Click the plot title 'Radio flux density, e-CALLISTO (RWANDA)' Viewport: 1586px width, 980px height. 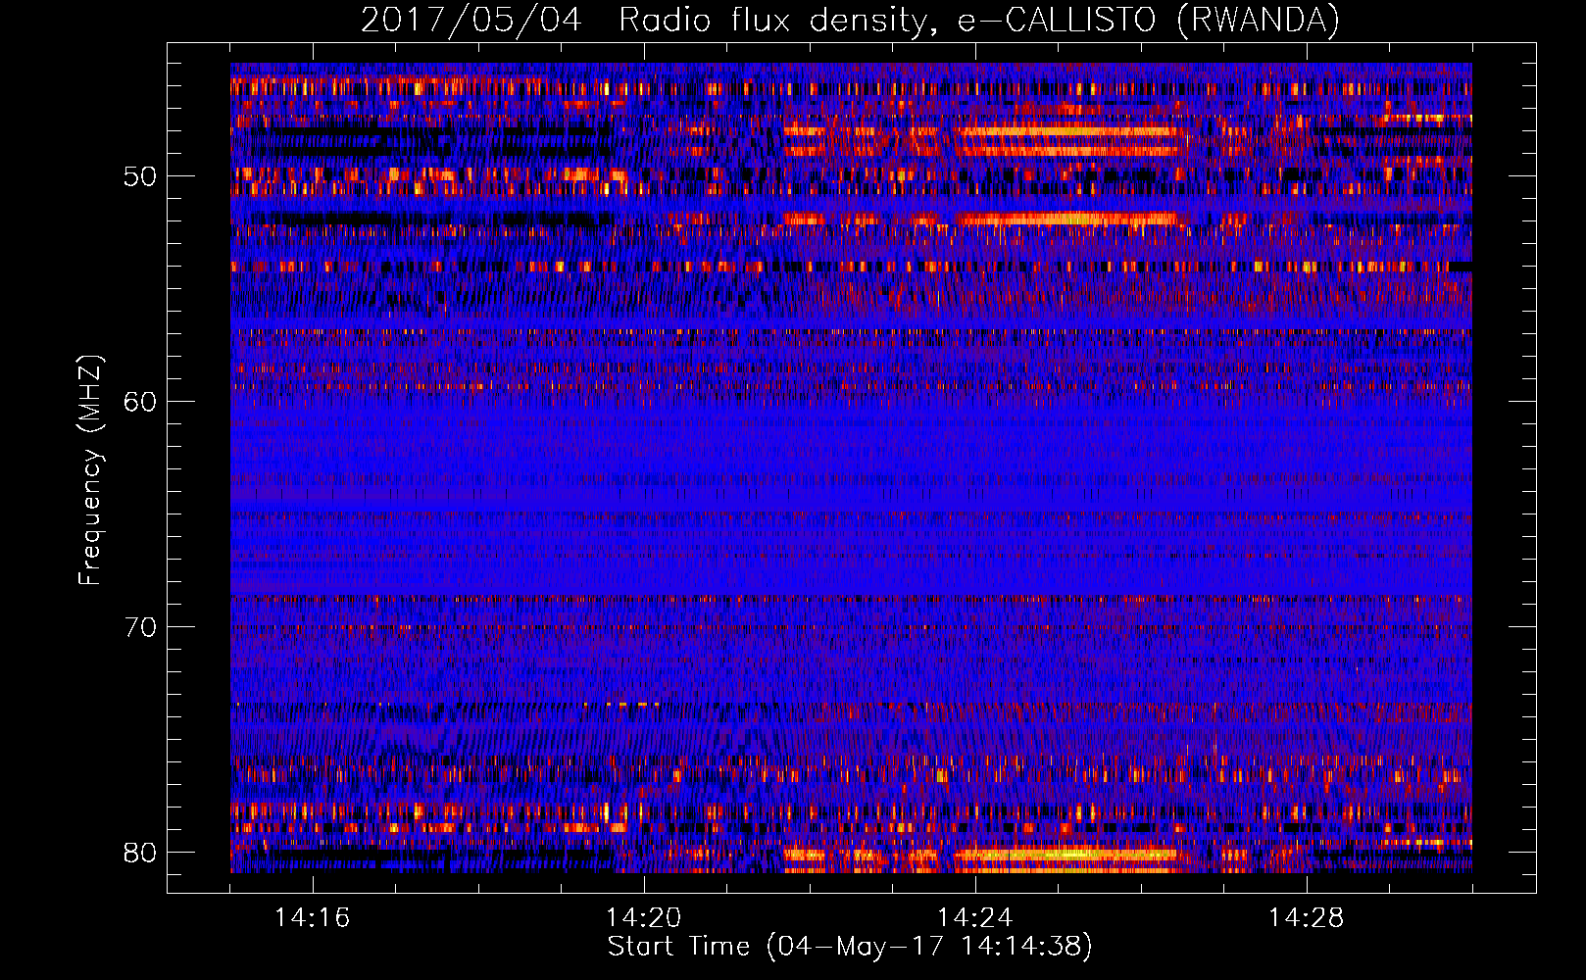pyautogui.click(x=979, y=20)
